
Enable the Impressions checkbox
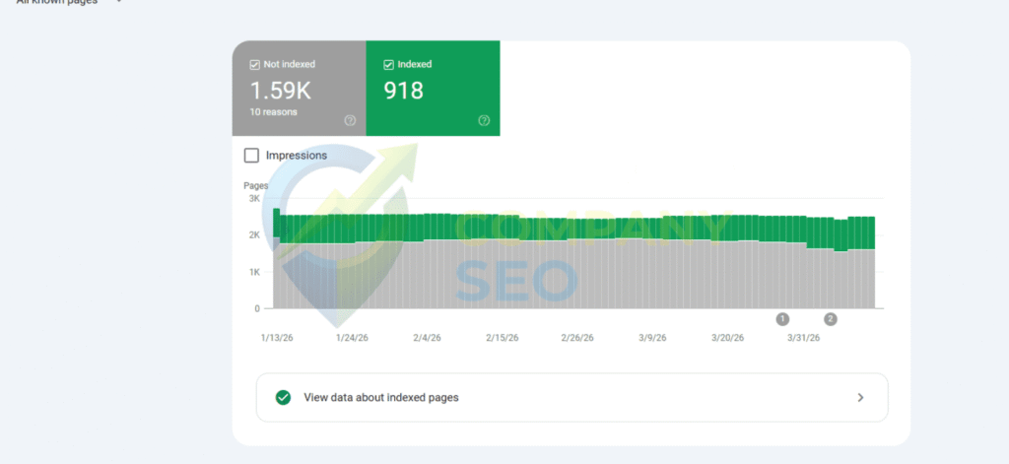[251, 156]
